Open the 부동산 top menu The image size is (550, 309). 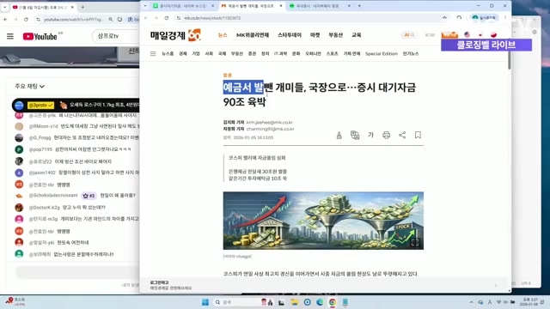point(335,35)
